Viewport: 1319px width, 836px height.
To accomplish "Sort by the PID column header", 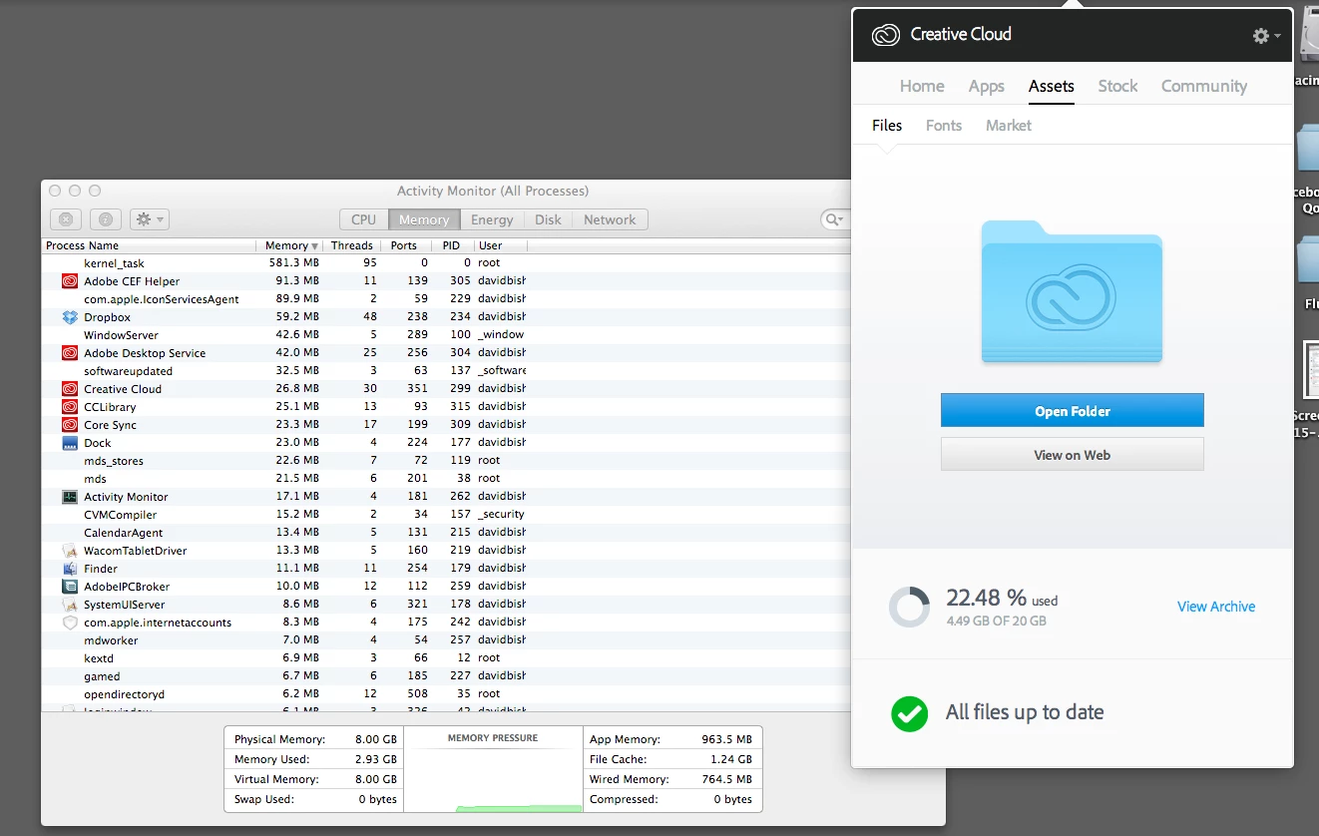I will pyautogui.click(x=451, y=245).
